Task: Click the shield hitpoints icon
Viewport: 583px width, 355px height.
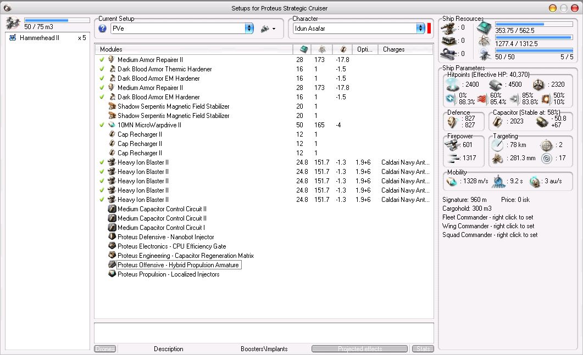Action: [x=452, y=84]
